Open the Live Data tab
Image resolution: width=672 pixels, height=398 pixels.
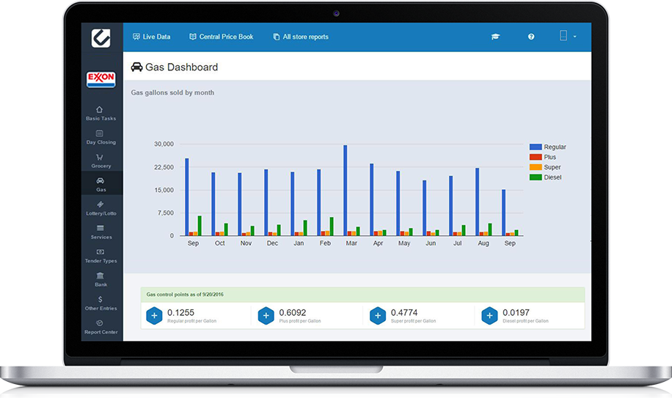[x=151, y=37]
